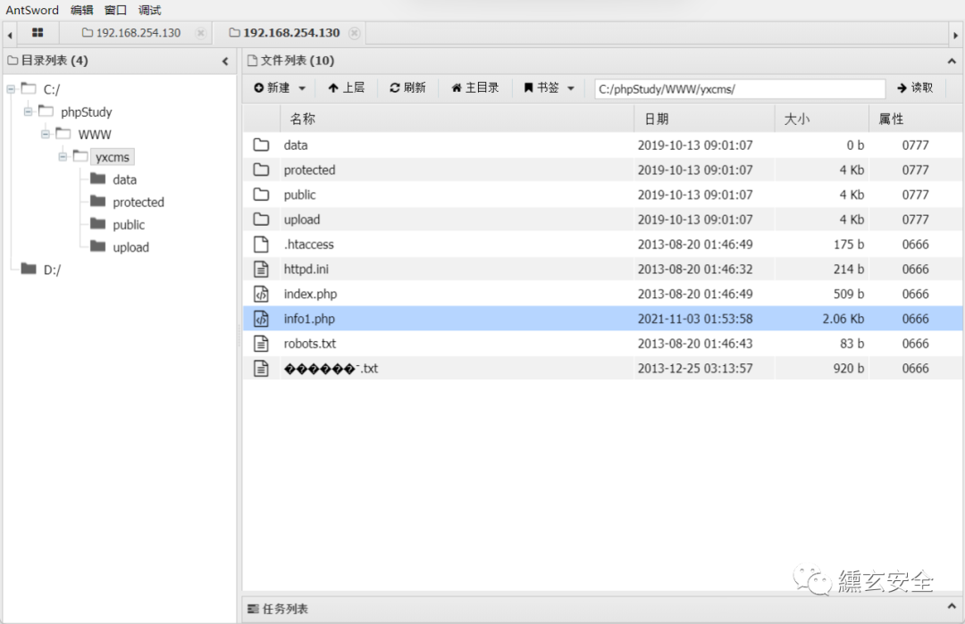
Task: Click folder icon of data row
Action: click(x=262, y=146)
